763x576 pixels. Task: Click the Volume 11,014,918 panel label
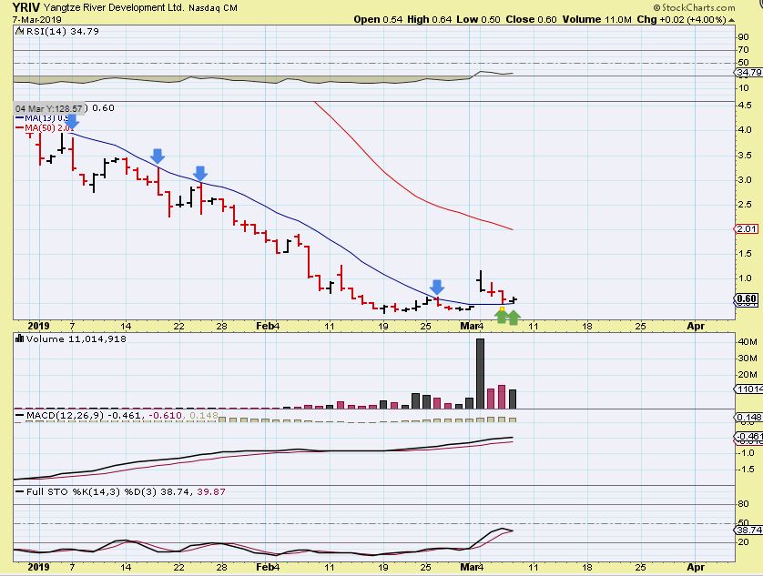76,339
